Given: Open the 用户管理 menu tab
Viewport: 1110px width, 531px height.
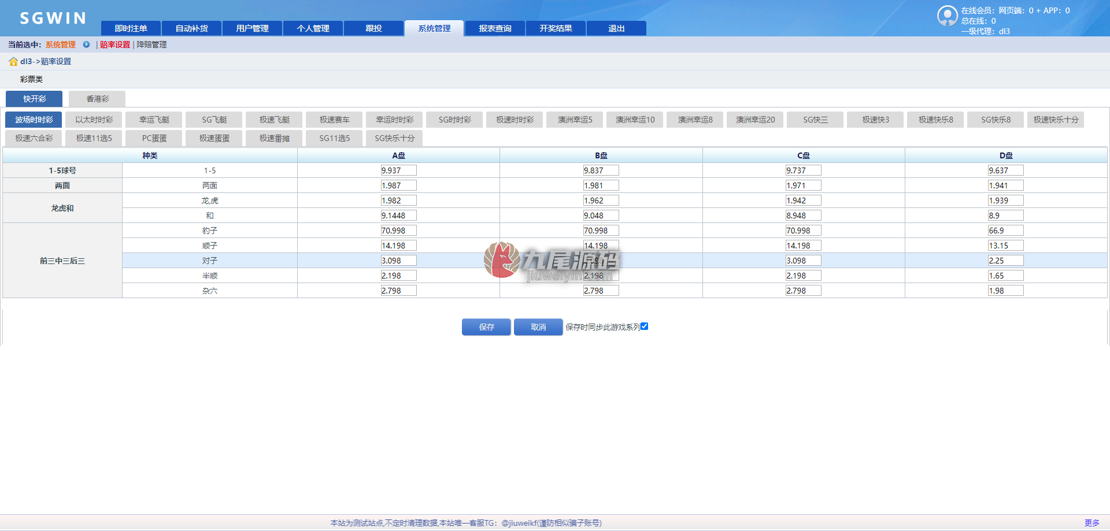Looking at the screenshot, I should pos(253,28).
